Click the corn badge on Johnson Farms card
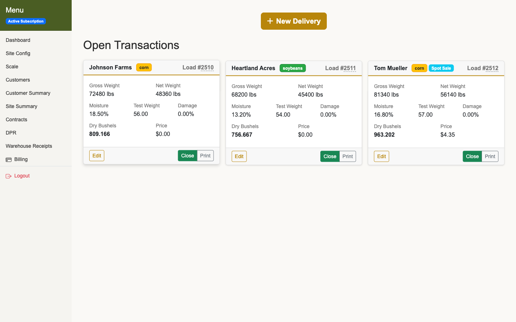The width and height of the screenshot is (516, 322). click(x=144, y=67)
